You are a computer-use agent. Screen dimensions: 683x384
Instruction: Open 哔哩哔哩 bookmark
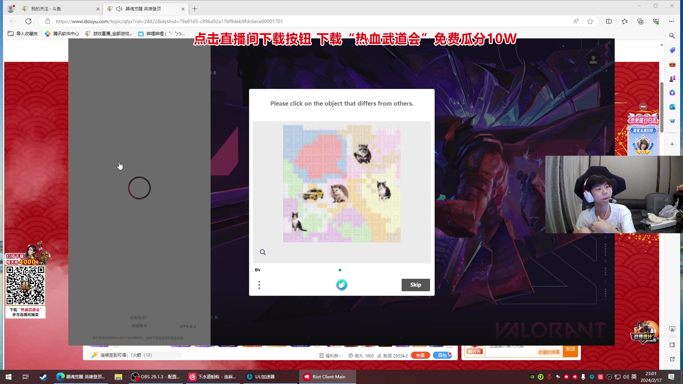162,33
